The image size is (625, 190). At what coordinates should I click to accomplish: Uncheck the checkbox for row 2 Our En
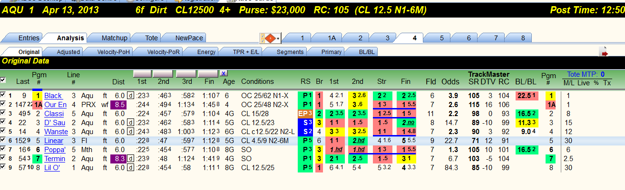(x=3, y=105)
